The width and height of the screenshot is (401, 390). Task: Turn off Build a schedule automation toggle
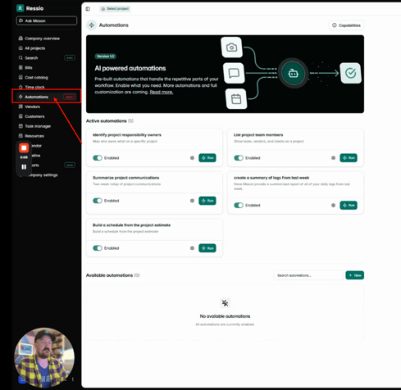tap(98, 248)
